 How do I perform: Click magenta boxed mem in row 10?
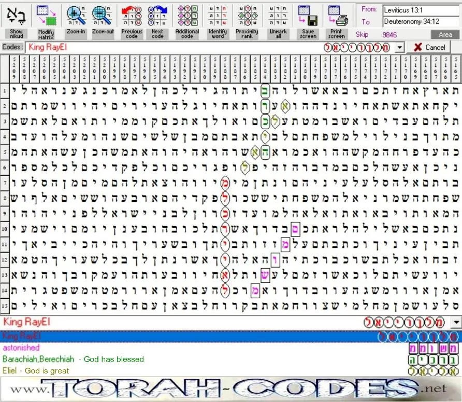coord(295,229)
